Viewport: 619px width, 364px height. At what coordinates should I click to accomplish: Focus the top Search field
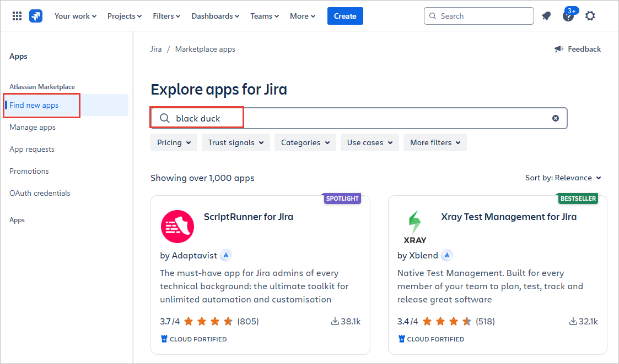pos(479,16)
